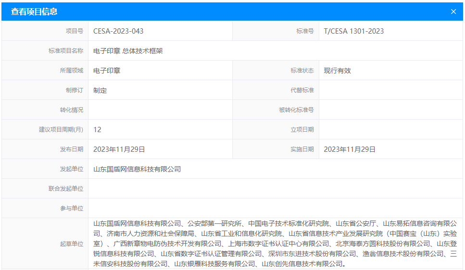Image resolution: width=465 pixels, height=270 pixels.
Task: Click the 起草单位 label
Action: point(72,244)
